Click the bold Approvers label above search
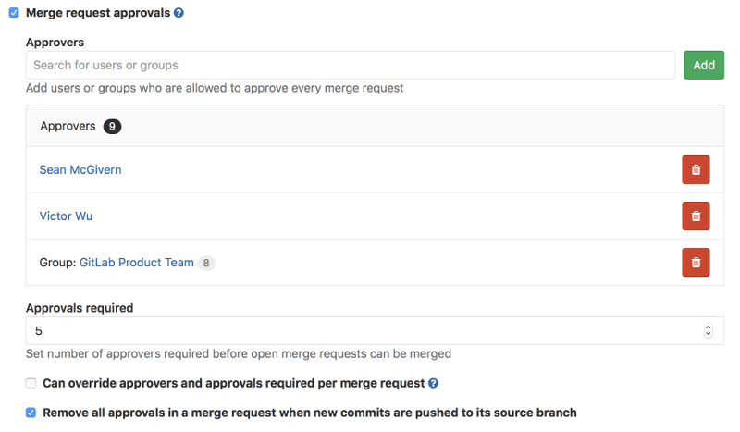Screen dimensions: 740x432 click(x=55, y=43)
